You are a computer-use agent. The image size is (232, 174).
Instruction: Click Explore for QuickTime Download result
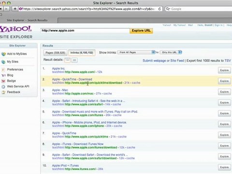224,81
